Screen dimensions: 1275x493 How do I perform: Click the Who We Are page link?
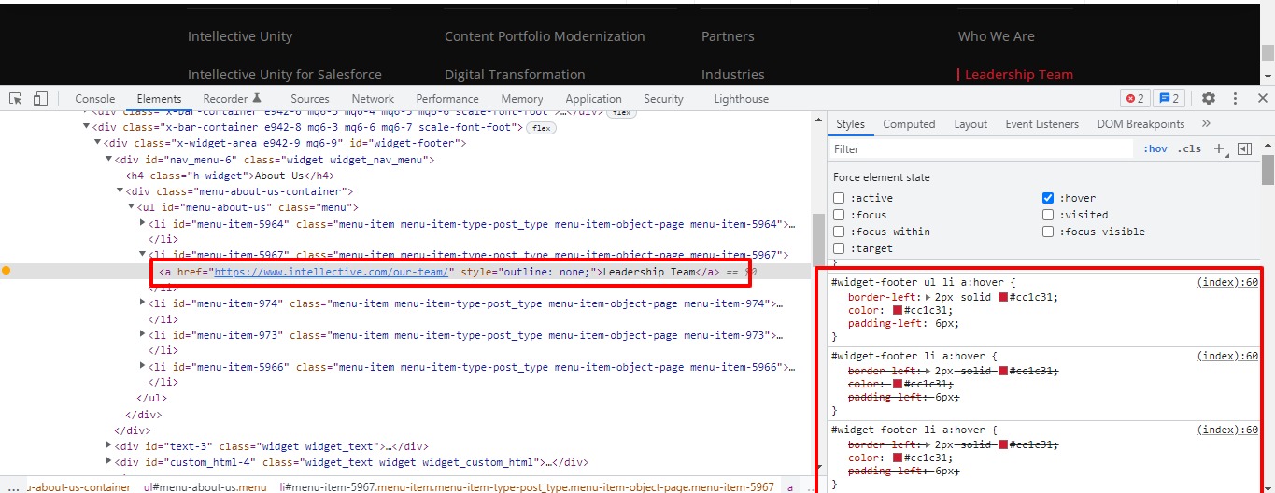tap(997, 36)
